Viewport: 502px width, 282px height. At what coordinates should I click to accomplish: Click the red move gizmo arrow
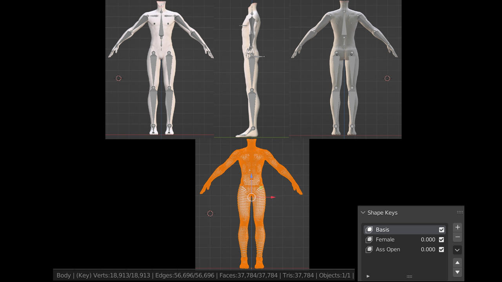(x=273, y=197)
